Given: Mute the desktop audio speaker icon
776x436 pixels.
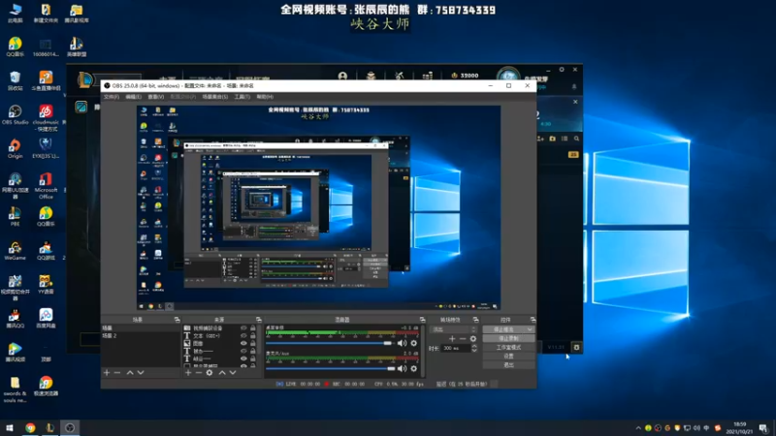Looking at the screenshot, I should [402, 343].
